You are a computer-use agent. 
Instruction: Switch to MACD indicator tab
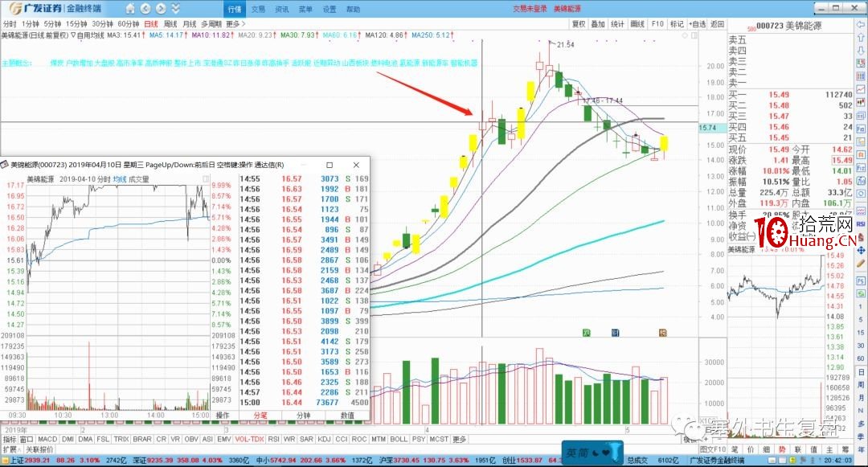click(47, 440)
